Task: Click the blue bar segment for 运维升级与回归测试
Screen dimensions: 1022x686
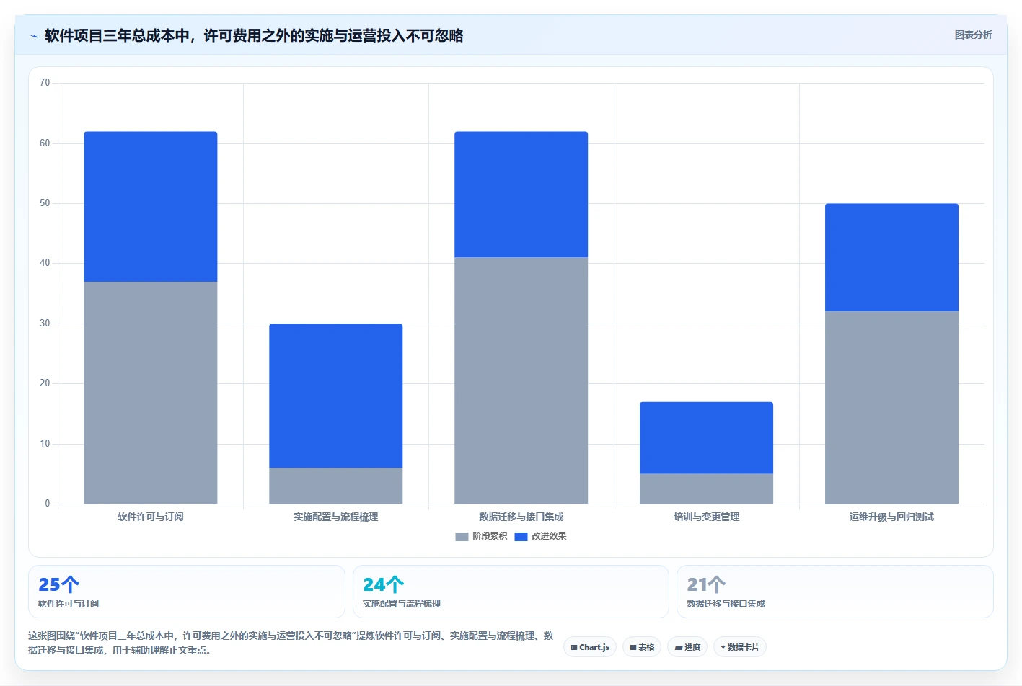Action: [892, 257]
